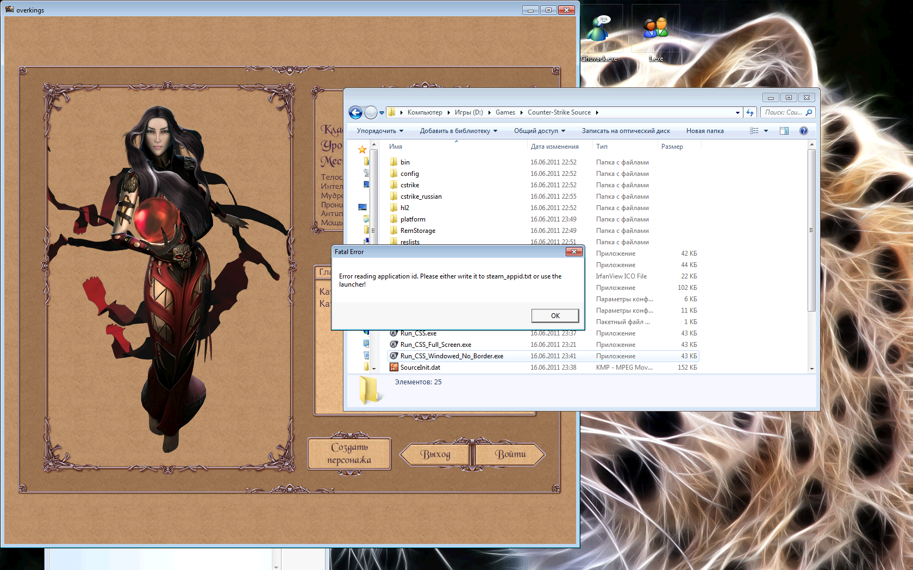The height and width of the screenshot is (570, 913).
Task: Select the cstrike_russian folder icon
Action: click(x=394, y=196)
